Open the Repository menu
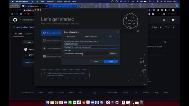Screen dimensions: 189x106 50,1
